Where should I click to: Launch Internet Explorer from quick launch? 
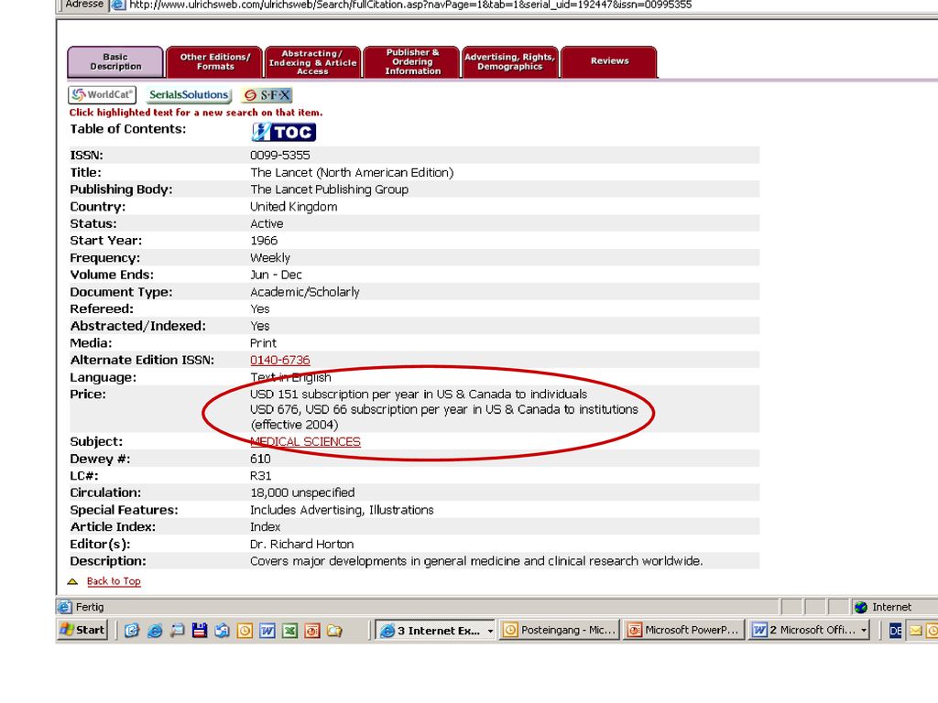point(154,631)
